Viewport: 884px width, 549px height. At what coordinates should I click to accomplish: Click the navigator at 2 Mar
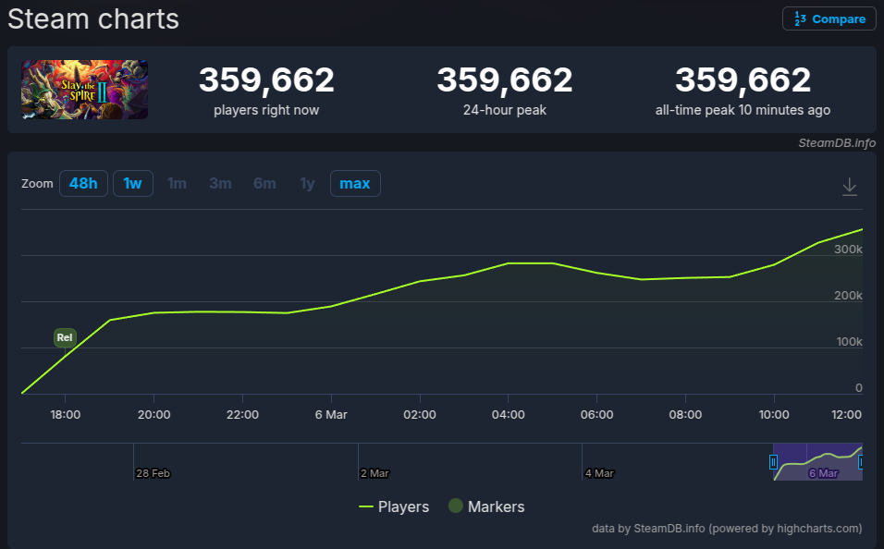[374, 472]
